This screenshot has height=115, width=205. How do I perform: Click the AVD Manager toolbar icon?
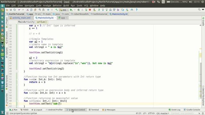coord(94,10)
